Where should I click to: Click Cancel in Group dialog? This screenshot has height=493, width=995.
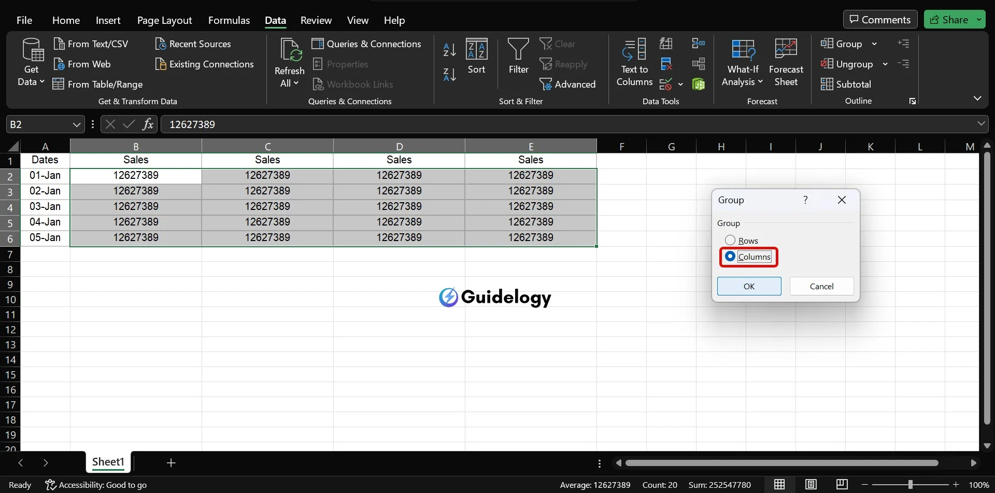pos(821,286)
